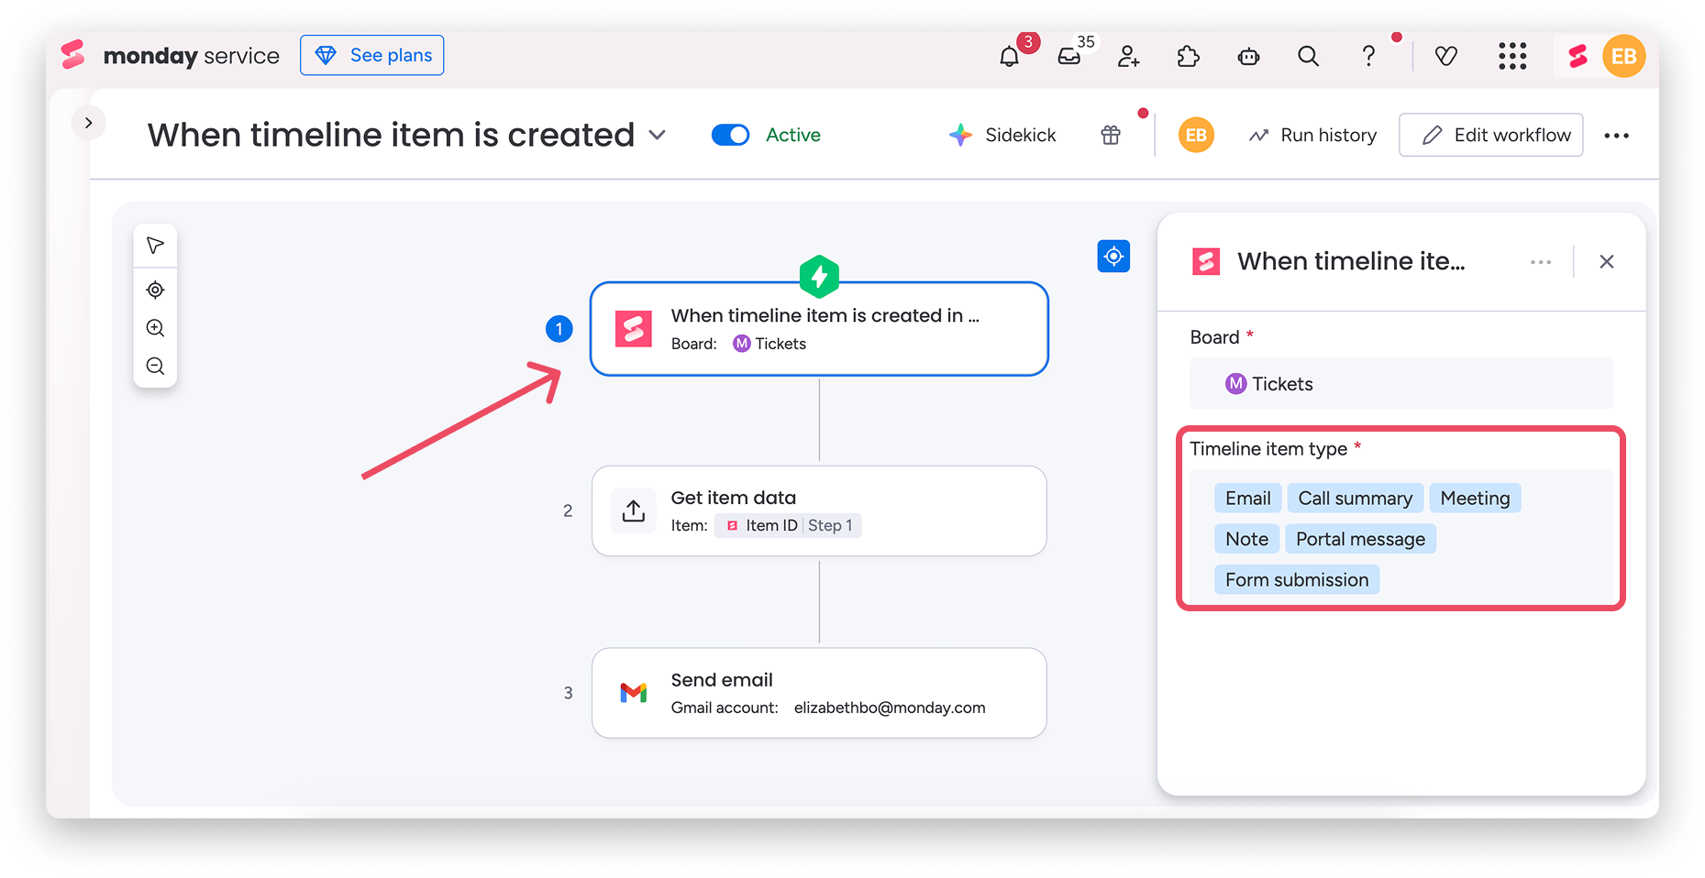Open the side panel three-dot menu
1705x878 pixels.
[1541, 262]
